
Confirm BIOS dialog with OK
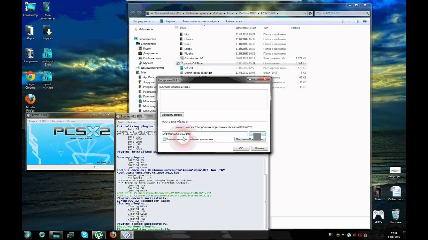point(241,148)
